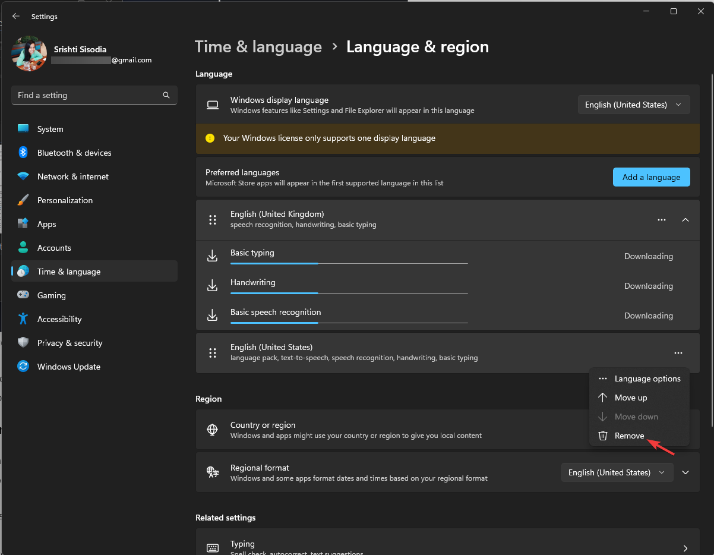Click the Srishti Sisodia account name
Screen dimensions: 714x555
(80, 49)
